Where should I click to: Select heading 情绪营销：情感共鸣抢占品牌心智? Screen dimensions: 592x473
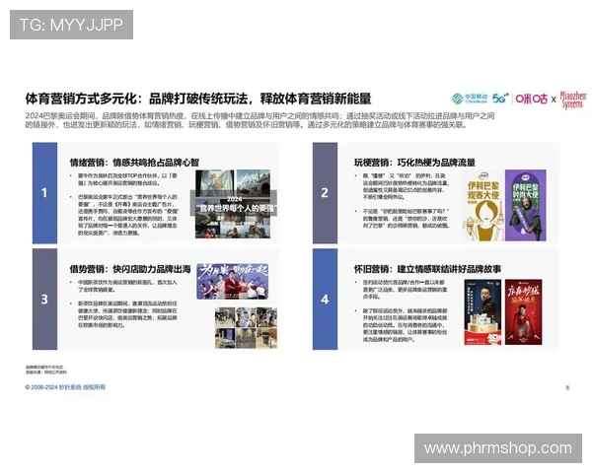click(x=134, y=163)
